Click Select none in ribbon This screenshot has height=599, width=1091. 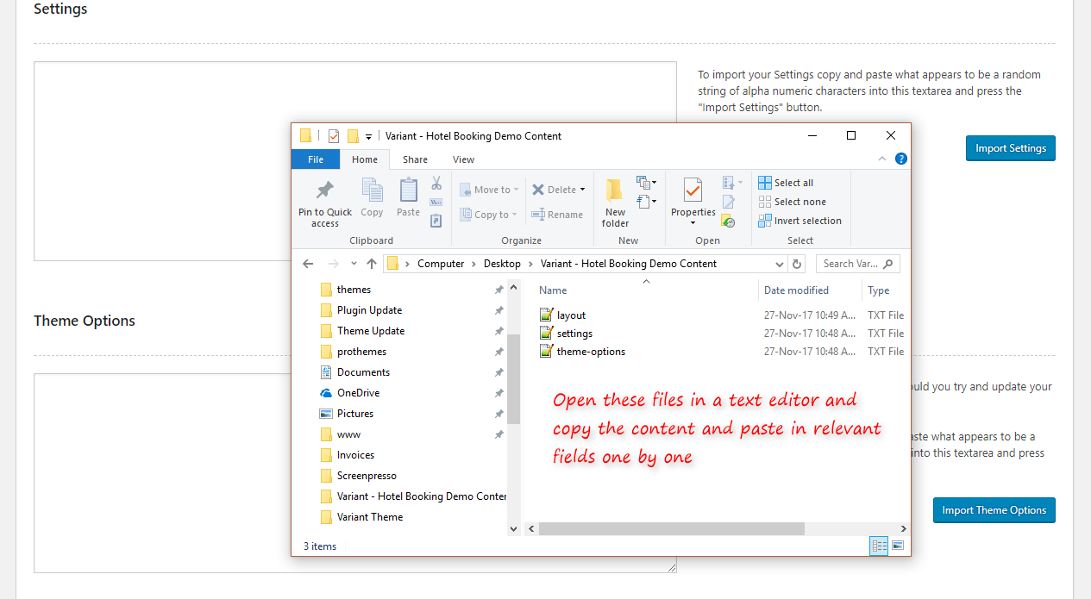(x=792, y=202)
